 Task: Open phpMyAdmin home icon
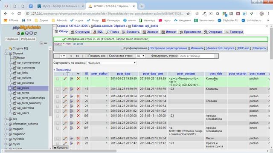click(x=18, y=33)
